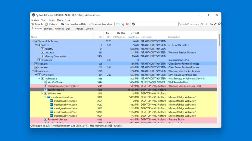Switch to the Services tab
The image size is (252, 141).
48,29
